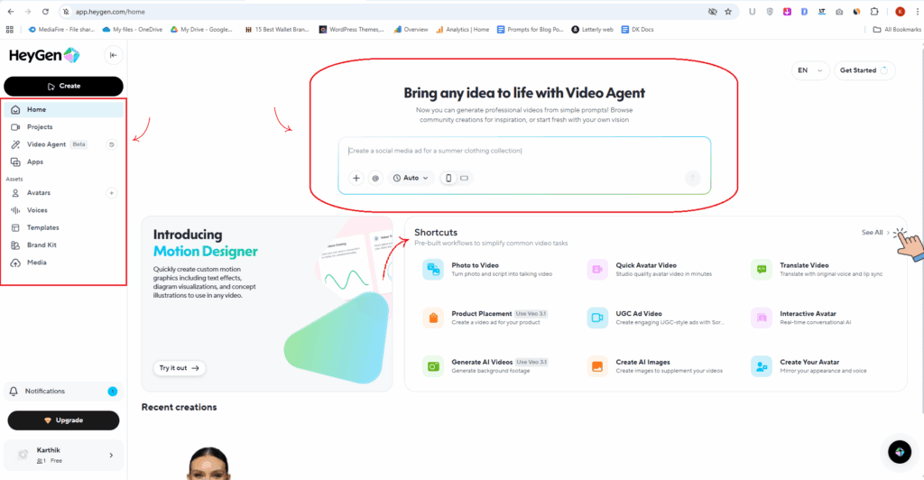Open Quick Avatar Video shortcut icon
Viewport: 924px width, 480px height.
pos(597,270)
